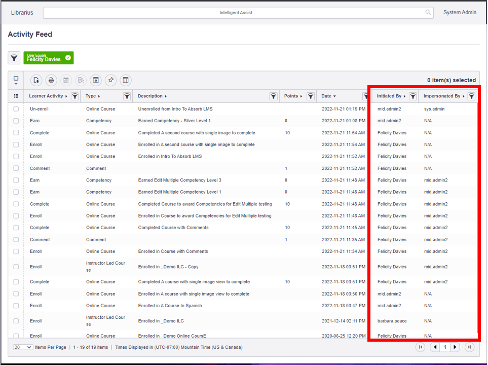The image size is (488, 366).
Task: Expand the Date column sort options
Action: 335,96
